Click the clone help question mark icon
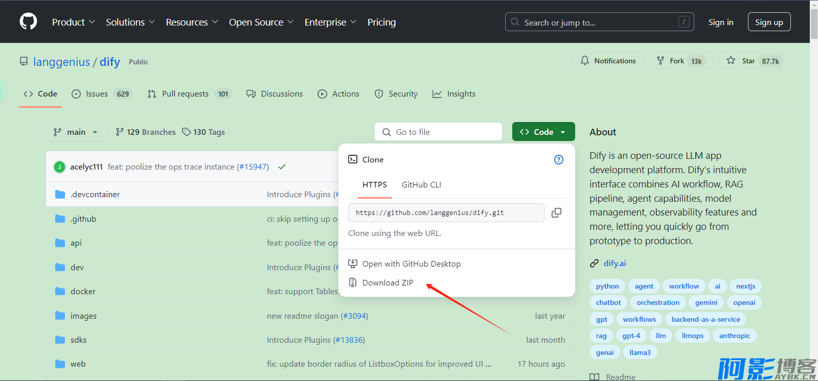The image size is (818, 381). [x=558, y=160]
